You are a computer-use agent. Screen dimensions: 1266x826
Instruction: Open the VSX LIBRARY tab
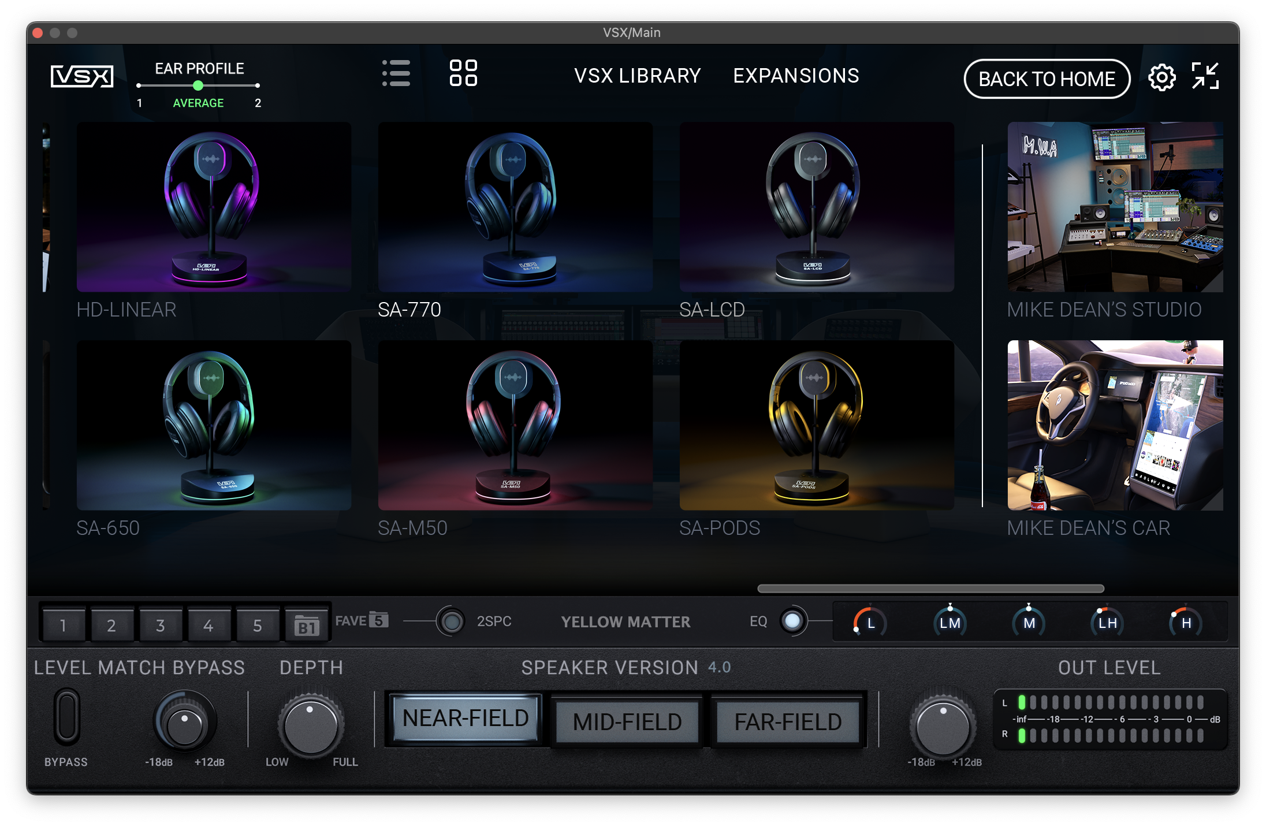(637, 76)
